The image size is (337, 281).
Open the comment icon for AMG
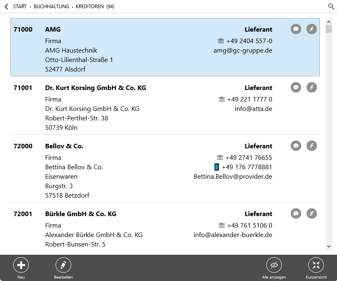296,29
